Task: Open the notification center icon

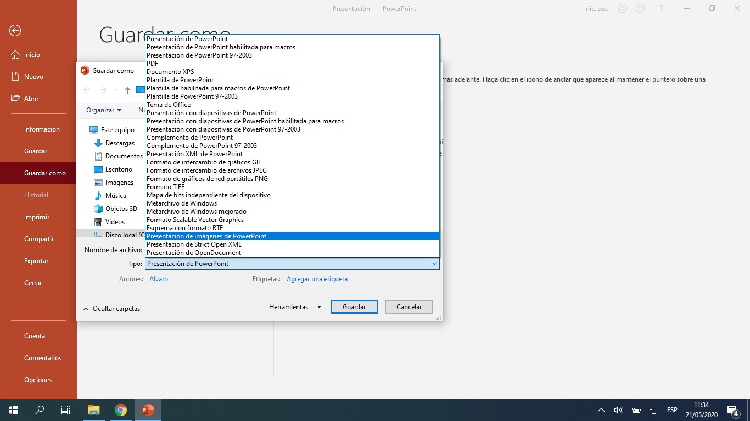Action: pyautogui.click(x=732, y=410)
